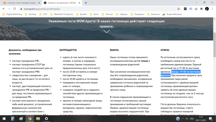Screen dimensions: 216x122
Task: Switch to Сколько стоит поездка tab
Action: (21, 3)
